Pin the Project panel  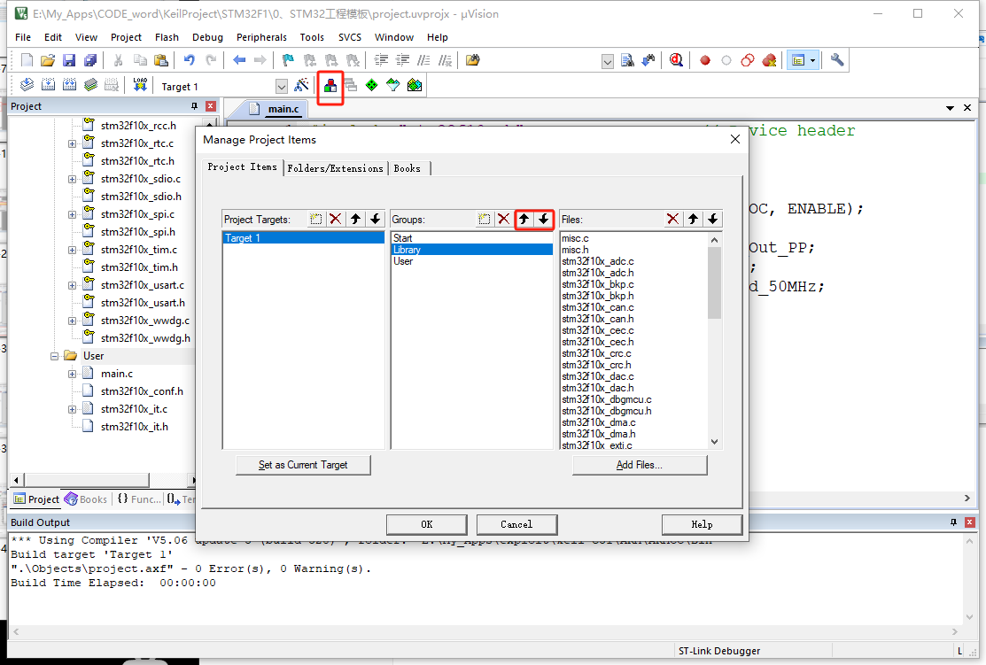click(x=194, y=106)
